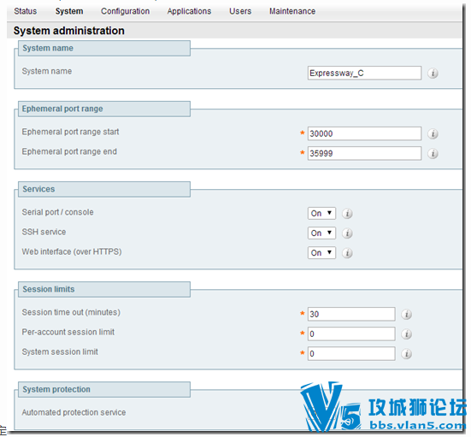Show info for Serial port / console
Screen dimensions: 471x437
(x=347, y=214)
